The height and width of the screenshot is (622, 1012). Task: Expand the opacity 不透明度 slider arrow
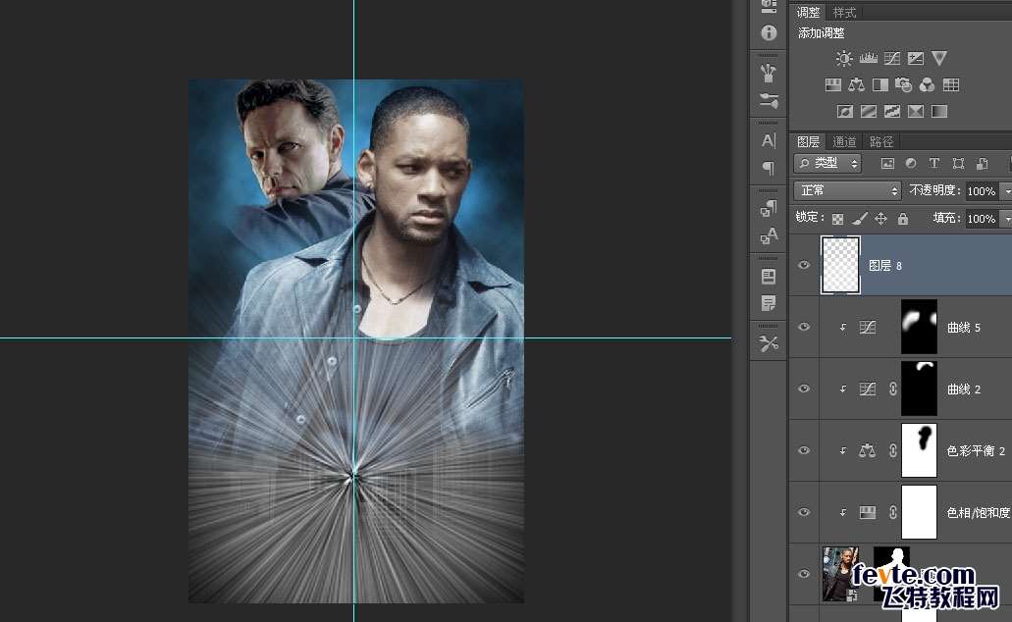(x=1007, y=191)
